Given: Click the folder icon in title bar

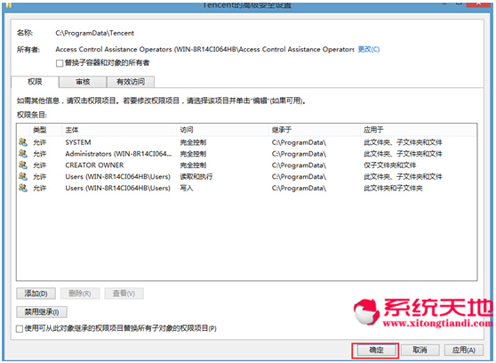Looking at the screenshot, I should [x=9, y=4].
